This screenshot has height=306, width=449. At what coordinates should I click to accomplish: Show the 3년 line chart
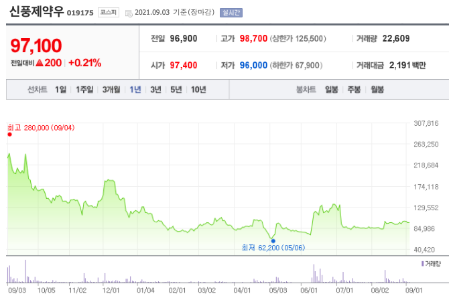pos(155,90)
